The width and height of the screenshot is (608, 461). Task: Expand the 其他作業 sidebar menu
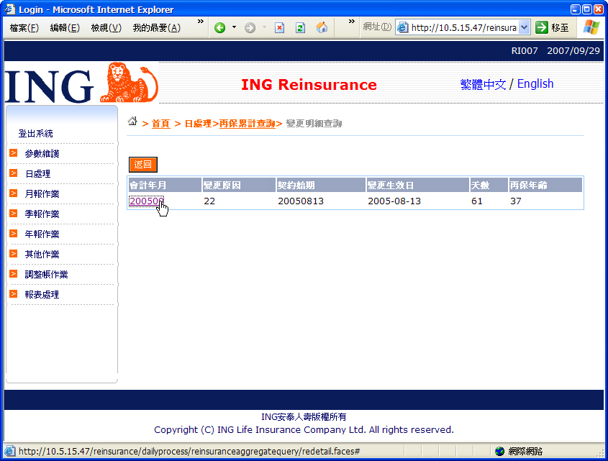coord(42,255)
